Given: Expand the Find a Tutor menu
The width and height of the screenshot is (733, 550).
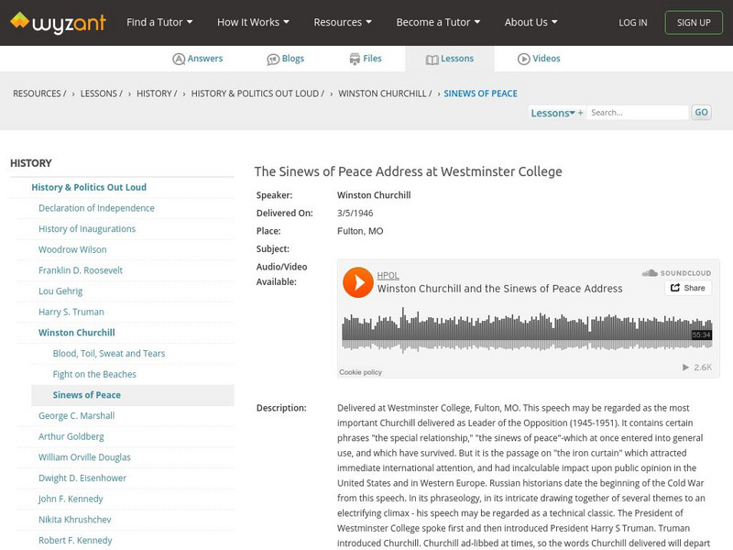Looking at the screenshot, I should coord(159,22).
